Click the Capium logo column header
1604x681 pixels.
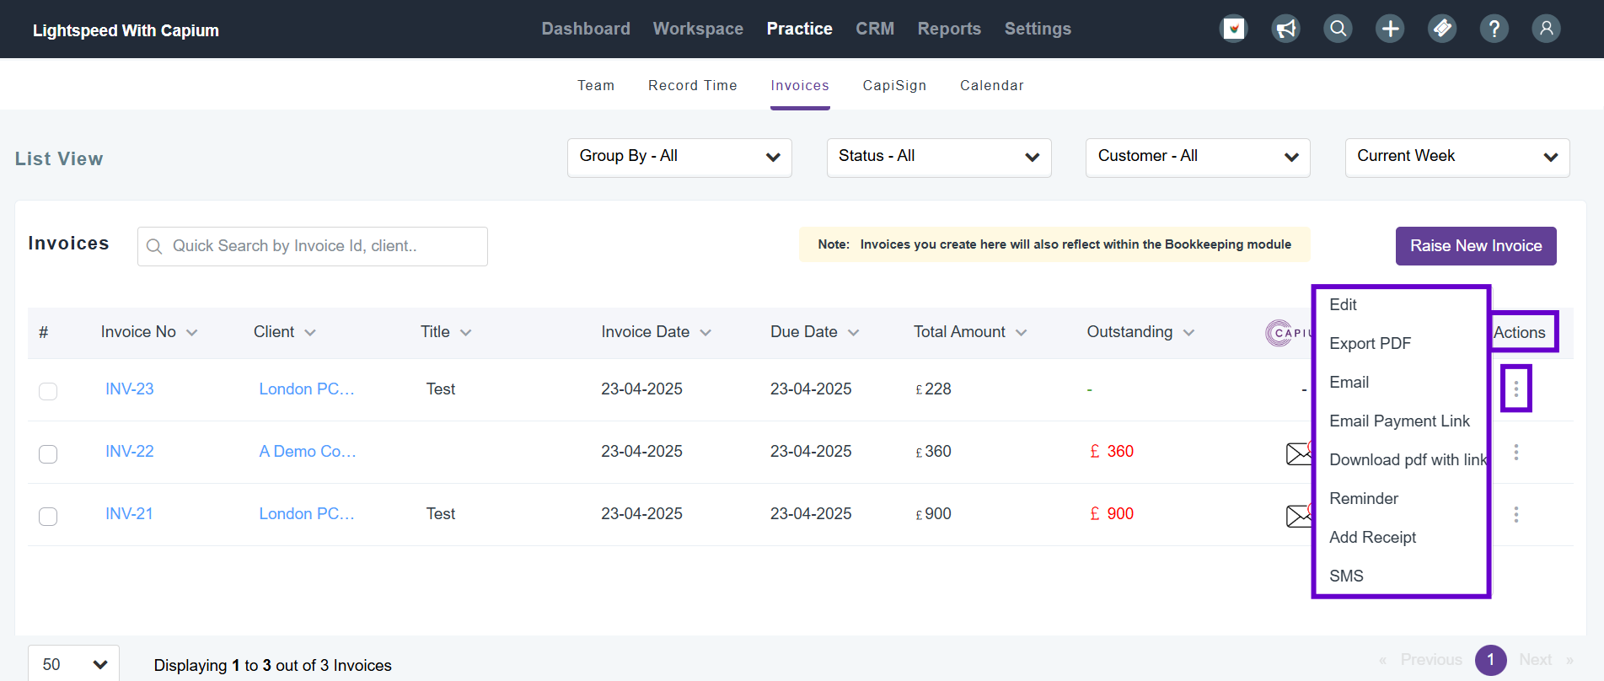1288,333
